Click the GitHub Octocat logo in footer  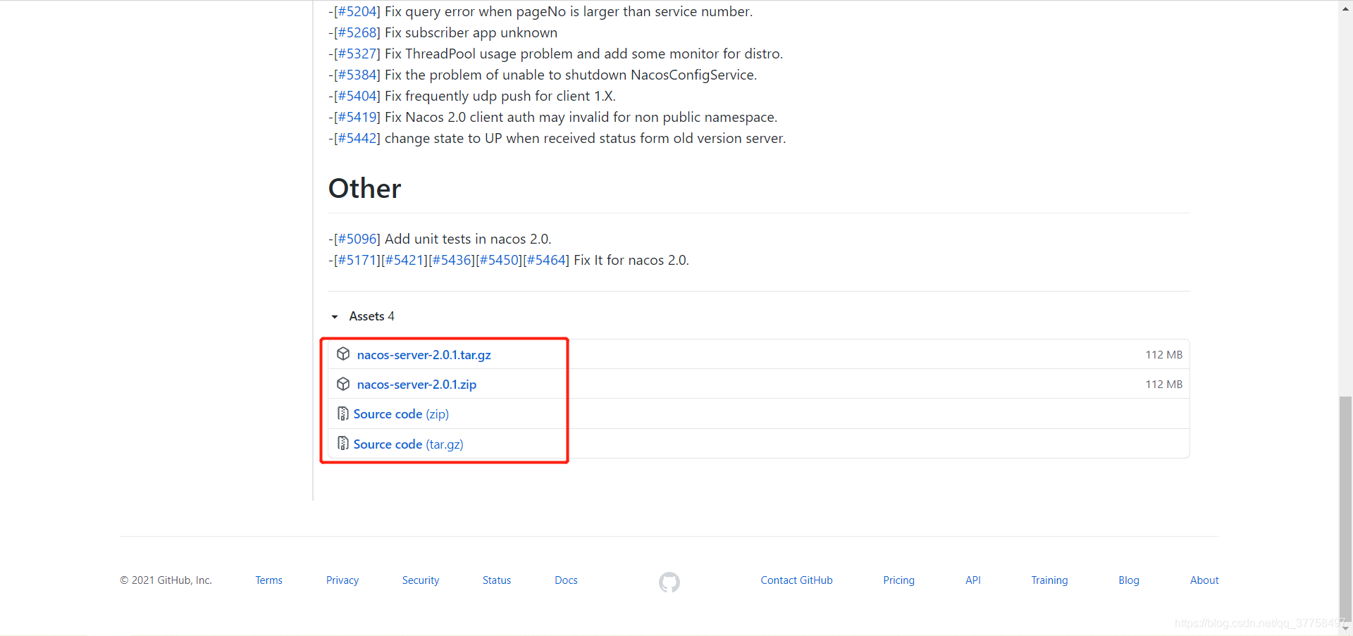coord(669,582)
